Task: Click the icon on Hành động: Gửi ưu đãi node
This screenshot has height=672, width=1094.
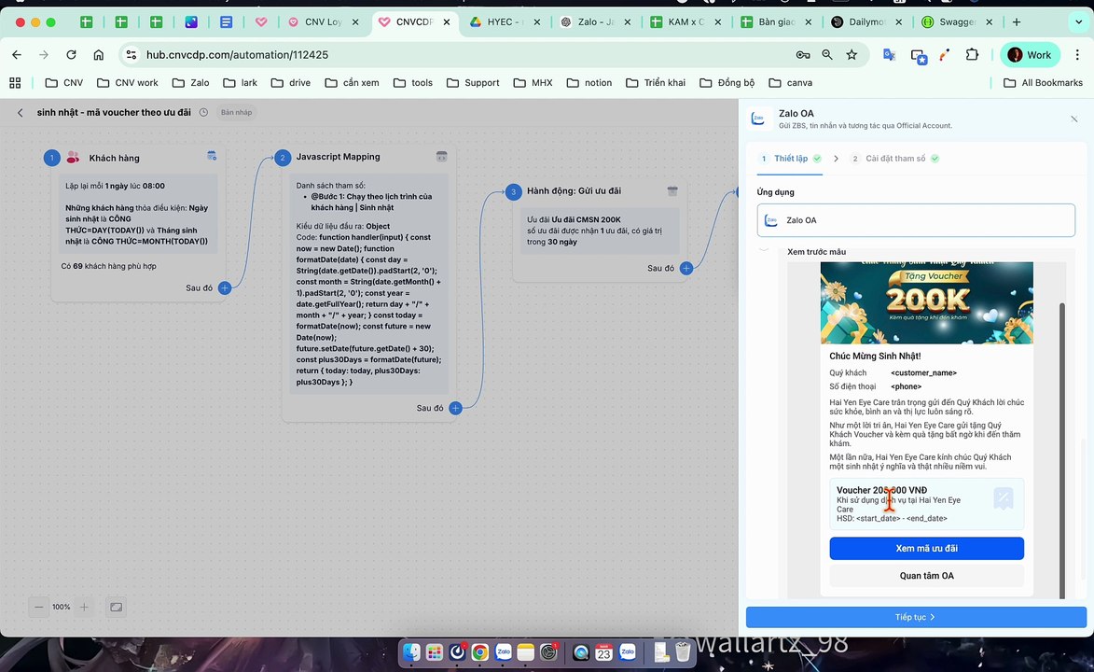Action: click(672, 190)
